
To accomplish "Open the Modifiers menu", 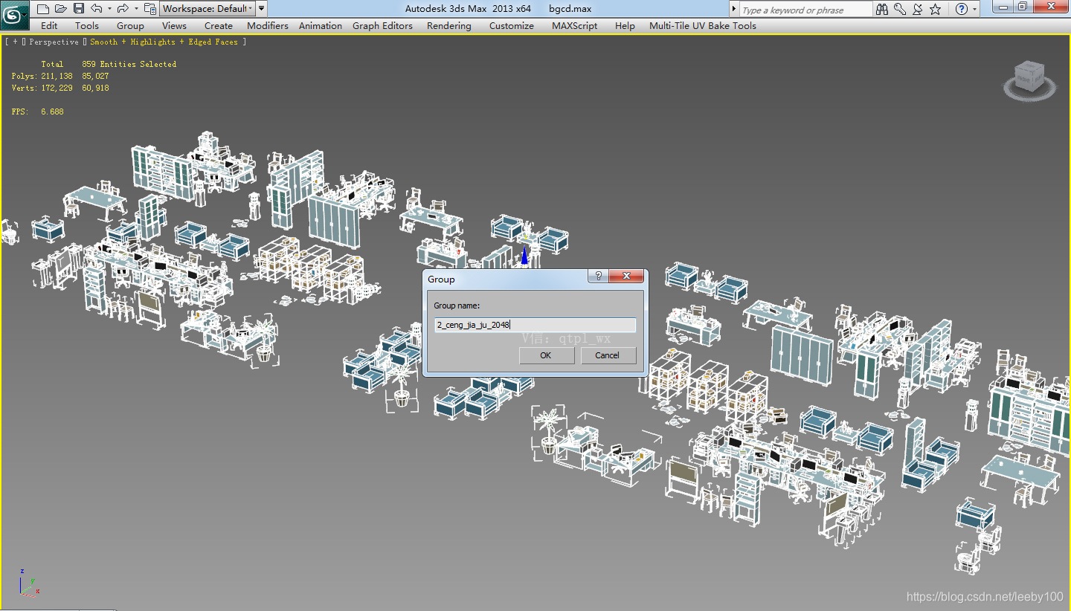I will (x=268, y=25).
